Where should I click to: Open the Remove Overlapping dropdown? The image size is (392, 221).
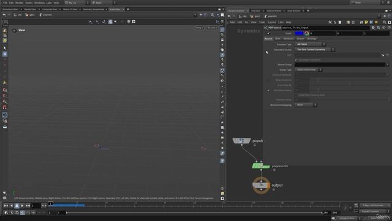[306, 105]
